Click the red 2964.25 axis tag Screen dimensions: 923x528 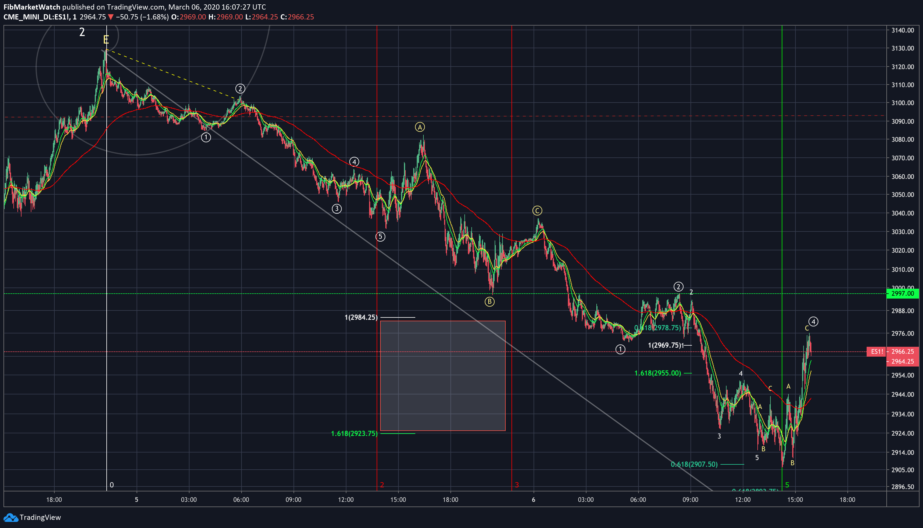[902, 361]
